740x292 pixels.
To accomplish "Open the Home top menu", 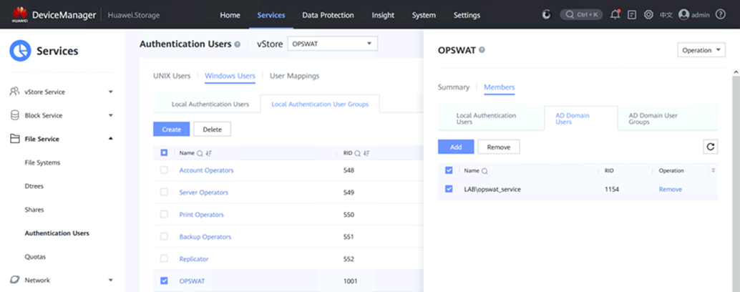I will [x=230, y=15].
